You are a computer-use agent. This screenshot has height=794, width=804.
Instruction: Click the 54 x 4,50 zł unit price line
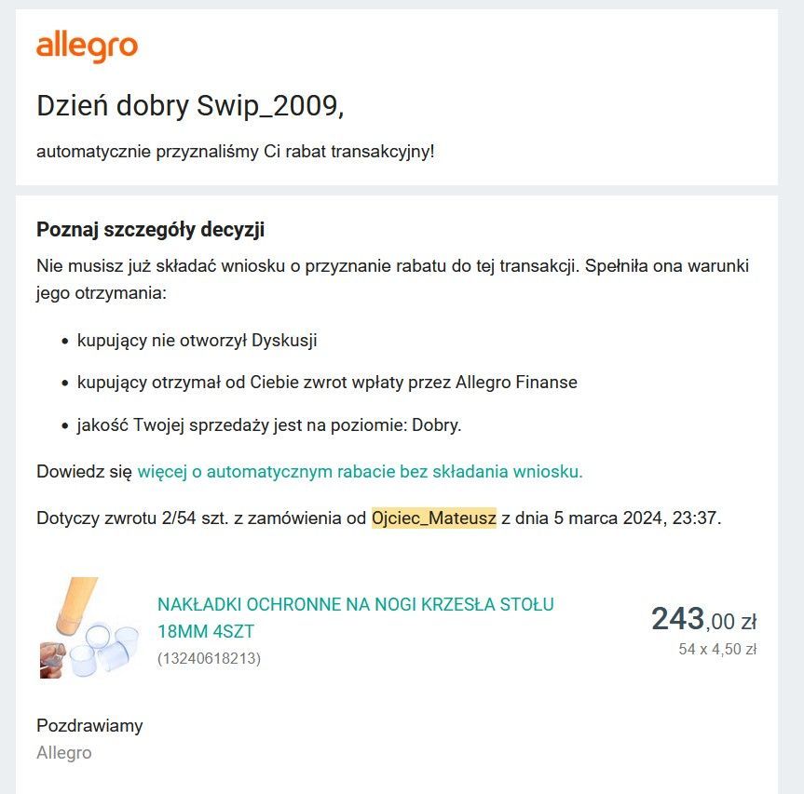point(717,649)
